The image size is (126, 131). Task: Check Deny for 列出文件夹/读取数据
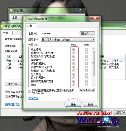pos(86,56)
